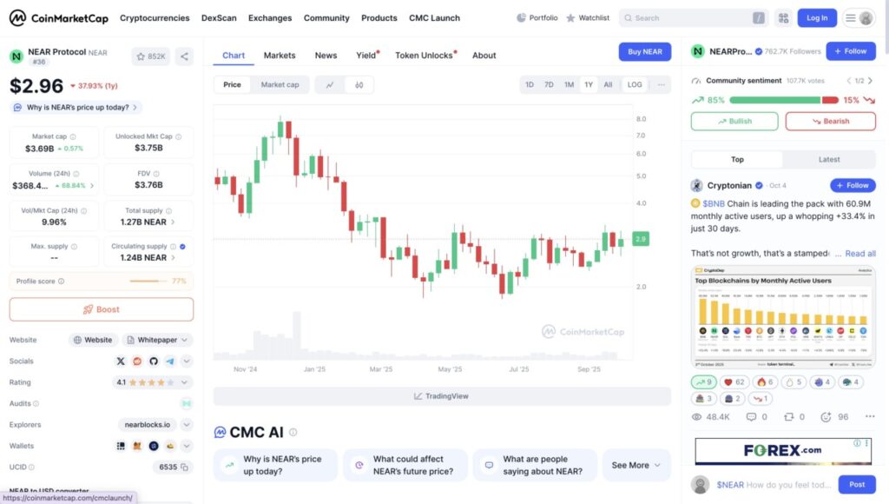Click the Buy NEAR button
Image resolution: width=889 pixels, height=504 pixels.
tap(644, 51)
